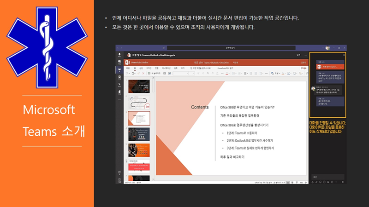This screenshot has height=207, width=369.
Task: Open the Design ribbon tab
Action: click(x=149, y=68)
